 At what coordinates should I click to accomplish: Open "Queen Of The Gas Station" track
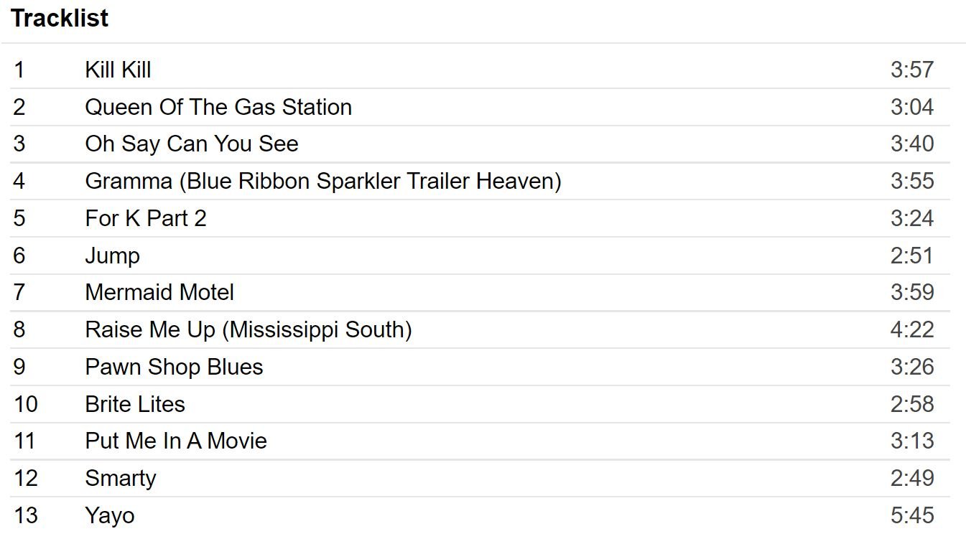[x=218, y=107]
